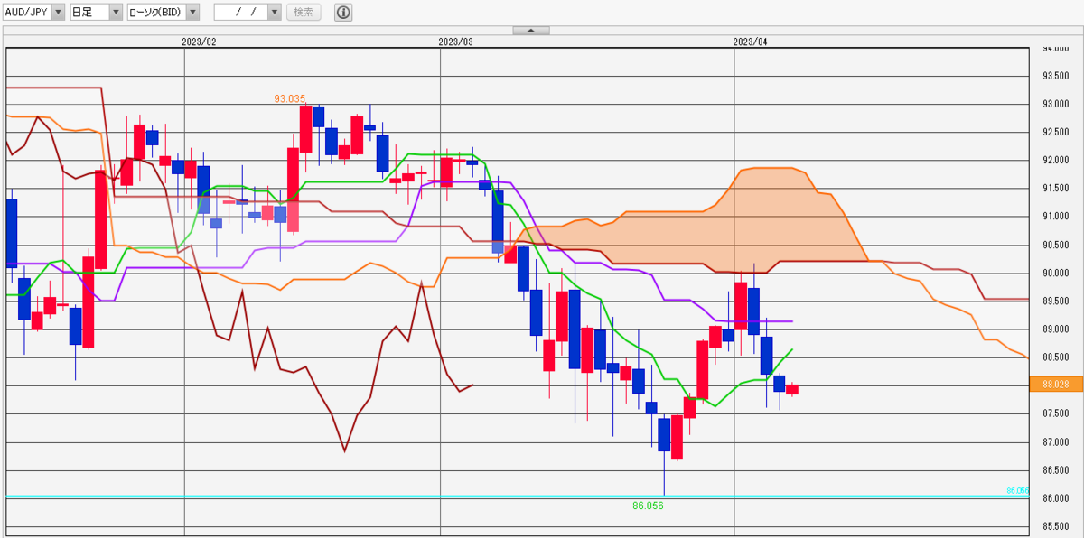Click the cyan 86.056 line label
This screenshot has width=1084, height=538.
coord(1018,490)
